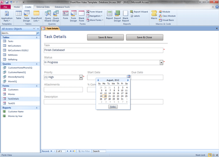
Task: Switch to the Home ribbon tab
Action: [x=17, y=7]
